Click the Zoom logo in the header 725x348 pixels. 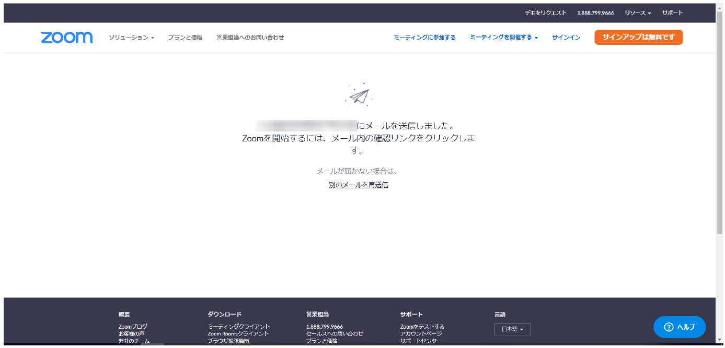(67, 38)
